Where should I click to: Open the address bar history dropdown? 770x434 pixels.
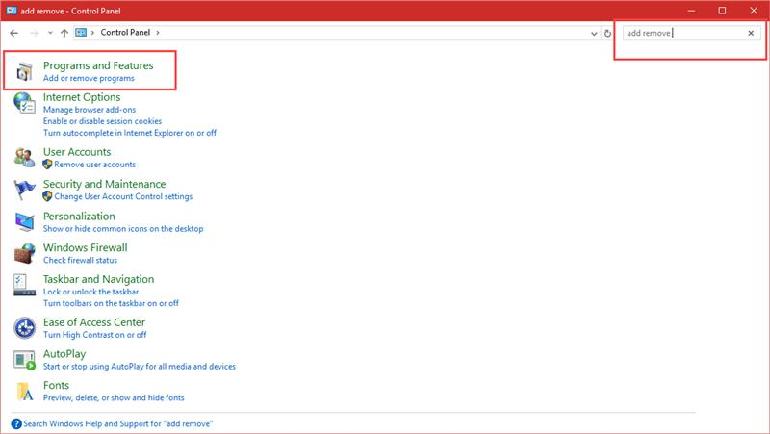(594, 34)
